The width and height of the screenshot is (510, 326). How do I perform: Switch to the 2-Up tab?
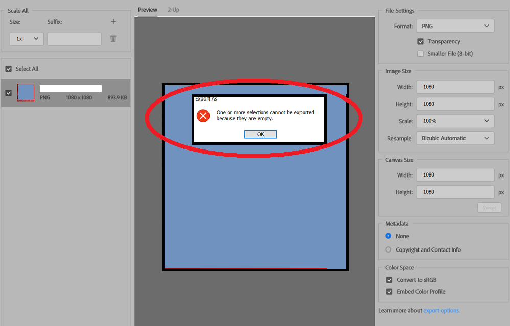pyautogui.click(x=173, y=9)
